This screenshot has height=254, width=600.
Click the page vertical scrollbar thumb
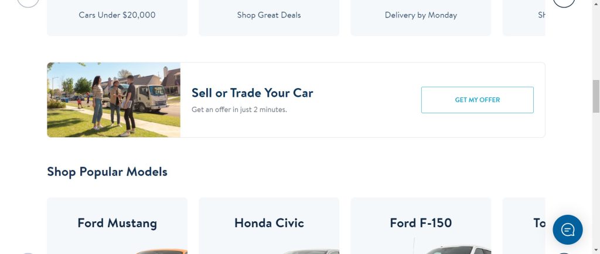[596, 96]
